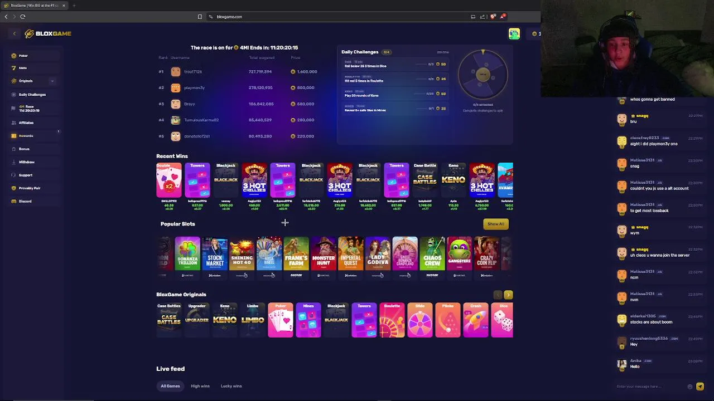This screenshot has height=401, width=714.
Task: Click the browser bookmark icon
Action: coord(200,17)
